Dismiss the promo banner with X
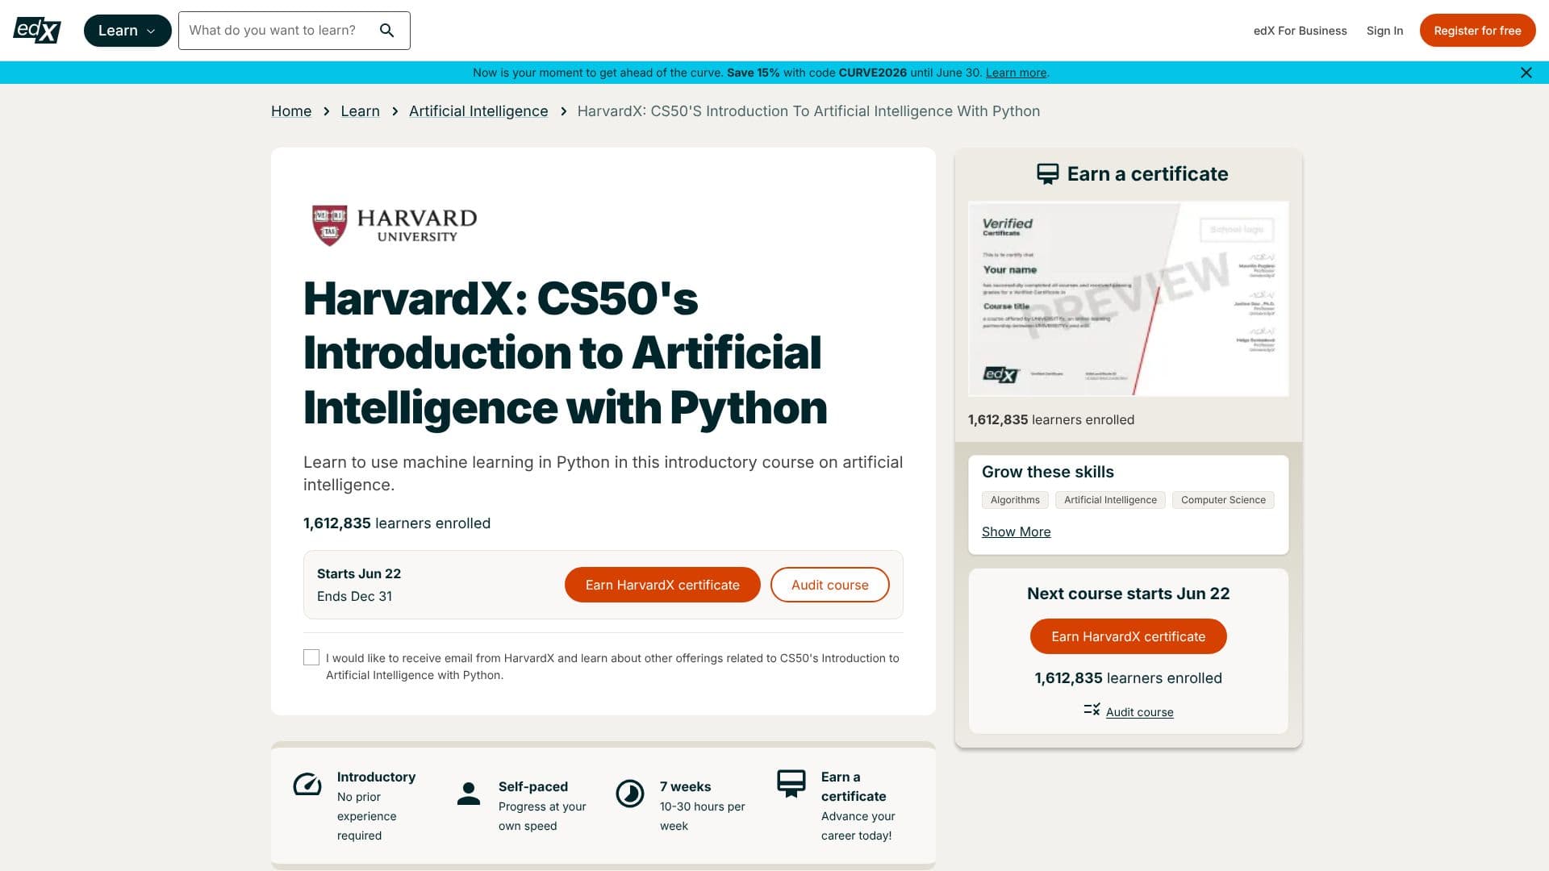The width and height of the screenshot is (1549, 871). (x=1526, y=73)
